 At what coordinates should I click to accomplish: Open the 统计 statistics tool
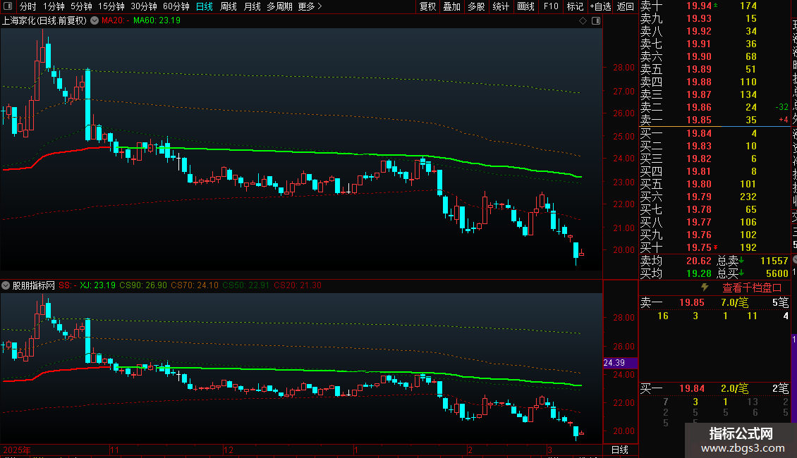click(501, 6)
